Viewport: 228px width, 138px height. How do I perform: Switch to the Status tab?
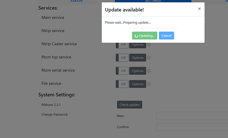[76, 1]
